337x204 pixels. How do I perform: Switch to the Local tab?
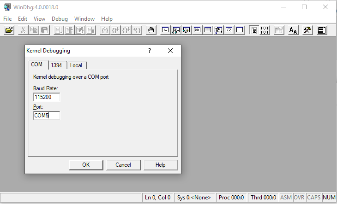(76, 65)
